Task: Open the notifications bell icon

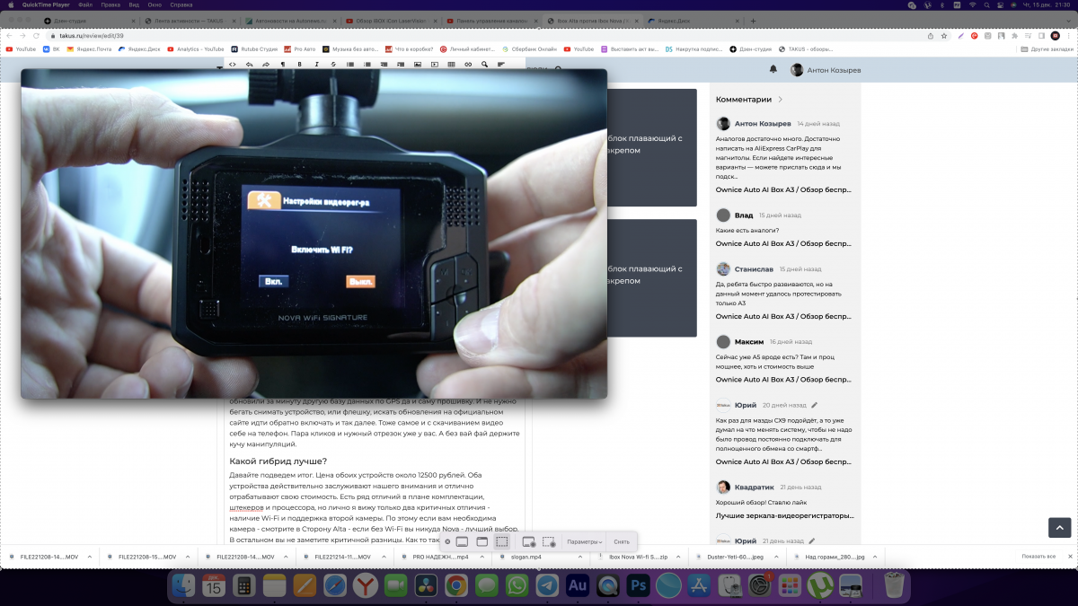Action: coord(773,70)
